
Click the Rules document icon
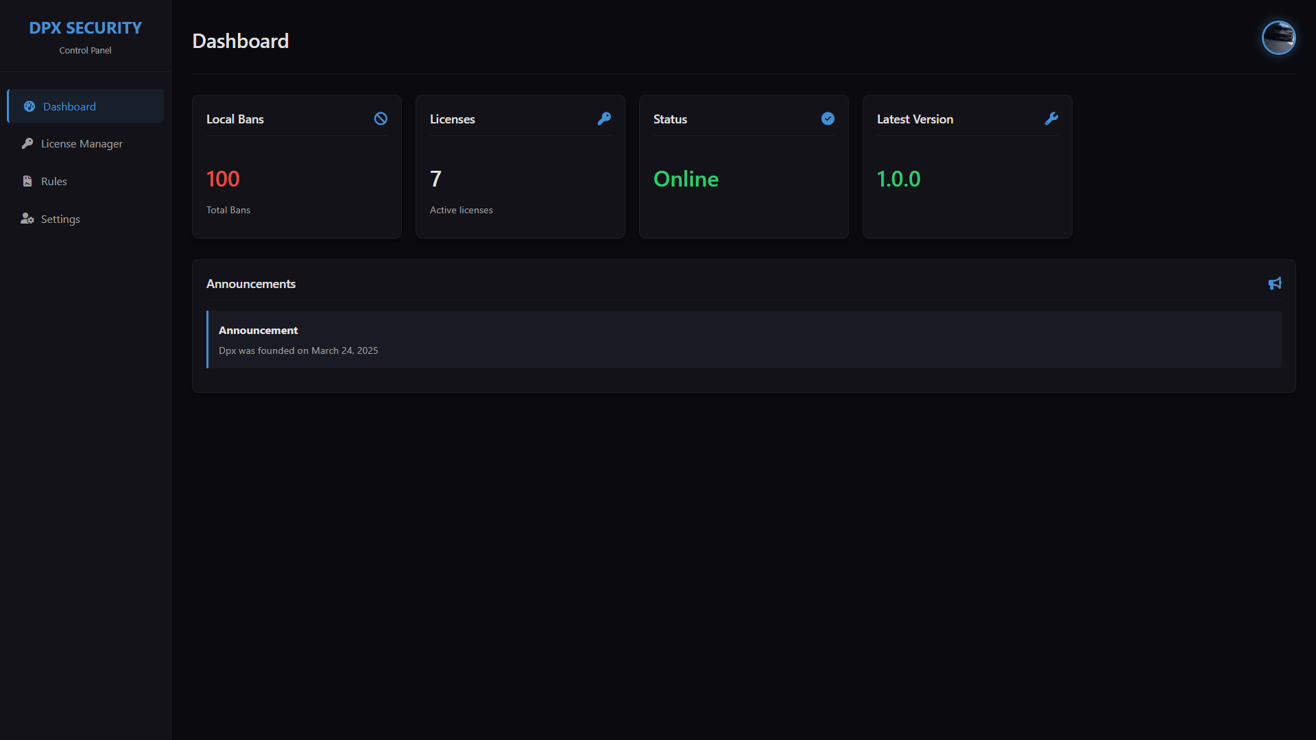[x=27, y=181]
